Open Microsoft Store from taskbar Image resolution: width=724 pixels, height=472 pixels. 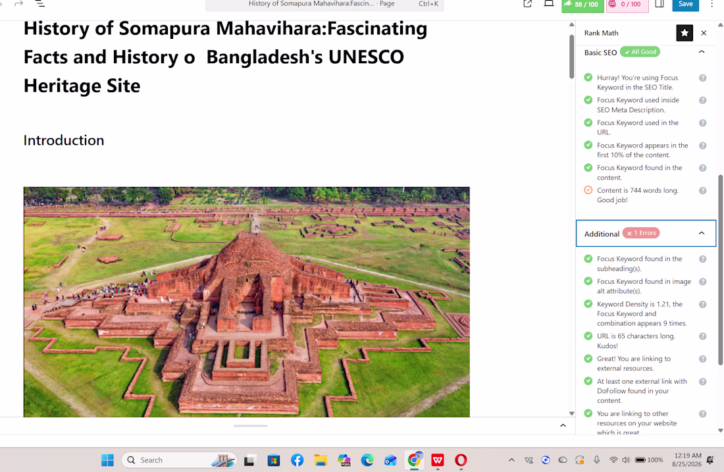pos(274,460)
